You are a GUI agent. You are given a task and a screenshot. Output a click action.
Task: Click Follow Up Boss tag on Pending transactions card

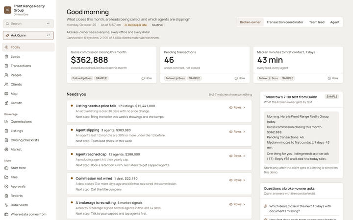[175, 78]
